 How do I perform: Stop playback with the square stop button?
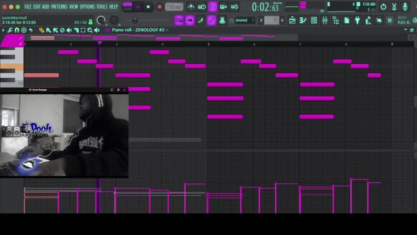148,7
